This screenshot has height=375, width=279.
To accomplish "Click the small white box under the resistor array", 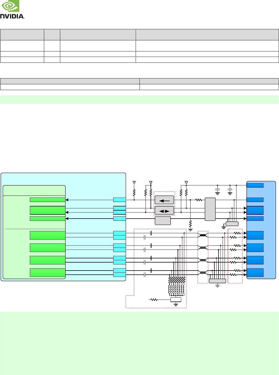I will click(176, 300).
